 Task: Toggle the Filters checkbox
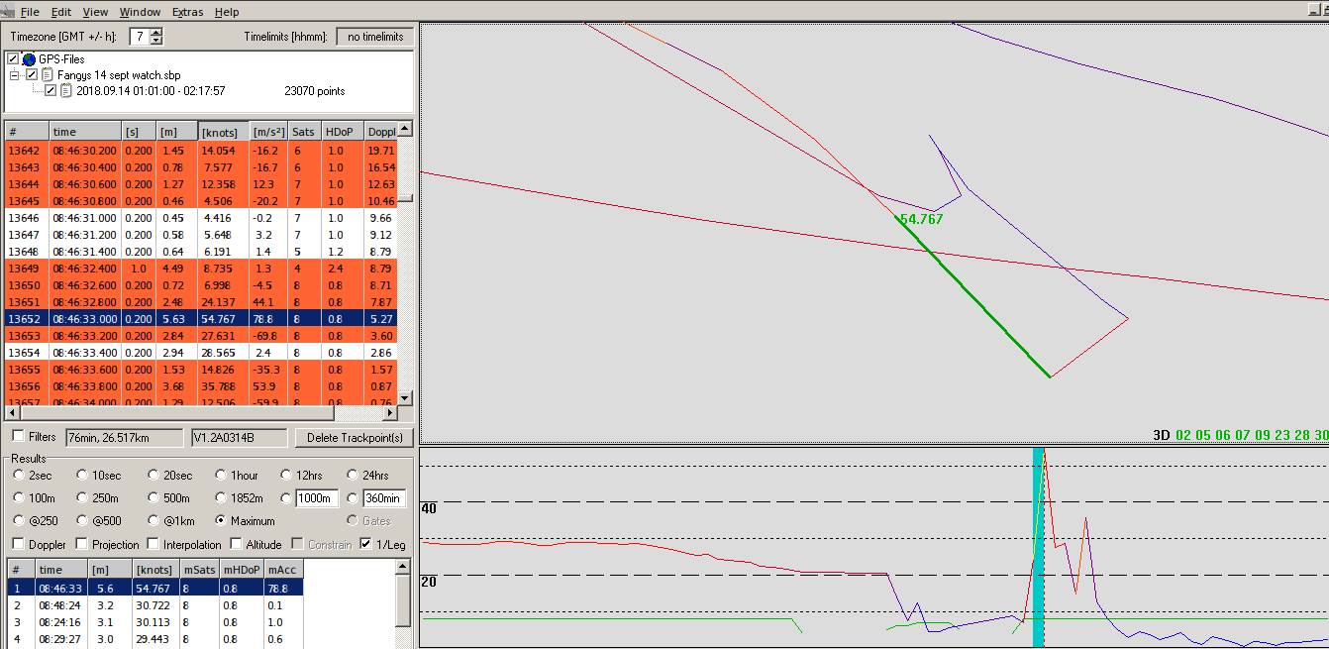click(x=19, y=437)
